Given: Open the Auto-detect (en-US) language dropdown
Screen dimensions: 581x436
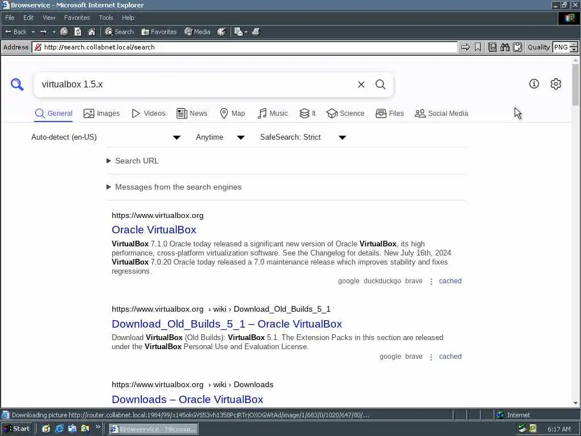Looking at the screenshot, I should coord(106,137).
